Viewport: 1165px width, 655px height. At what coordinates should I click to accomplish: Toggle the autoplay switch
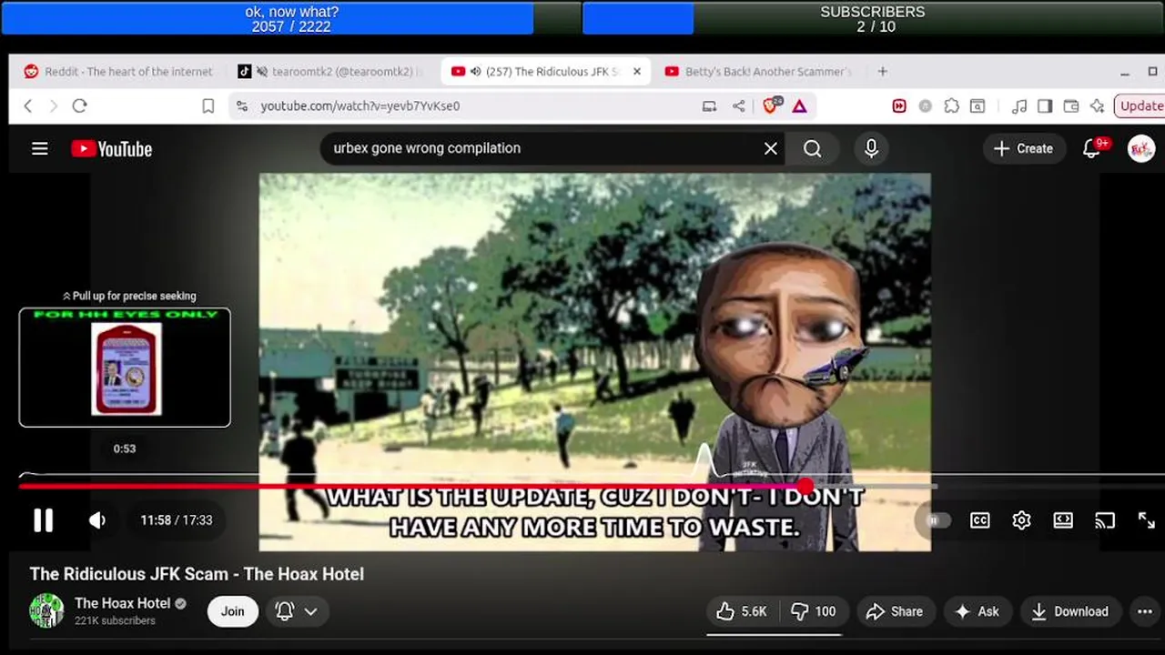pos(937,520)
